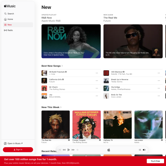Click Coco Jones artist link
166x166 pixels.
pos(116,97)
